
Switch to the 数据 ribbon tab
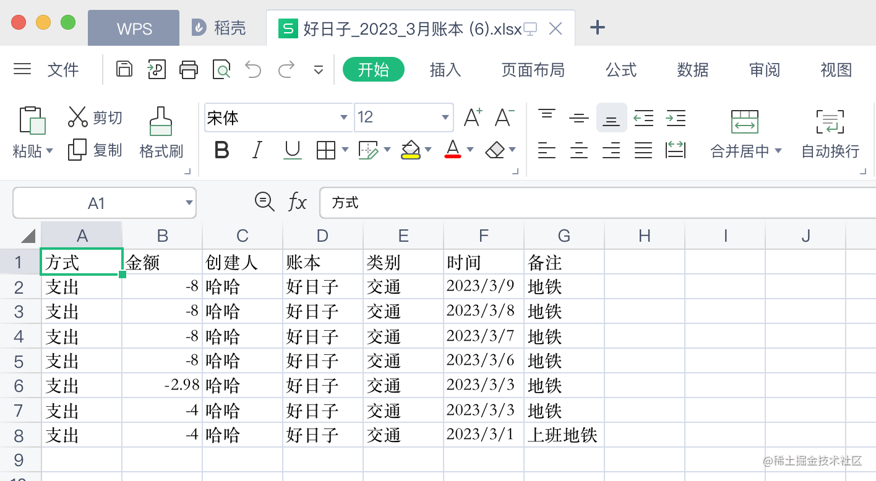click(693, 70)
